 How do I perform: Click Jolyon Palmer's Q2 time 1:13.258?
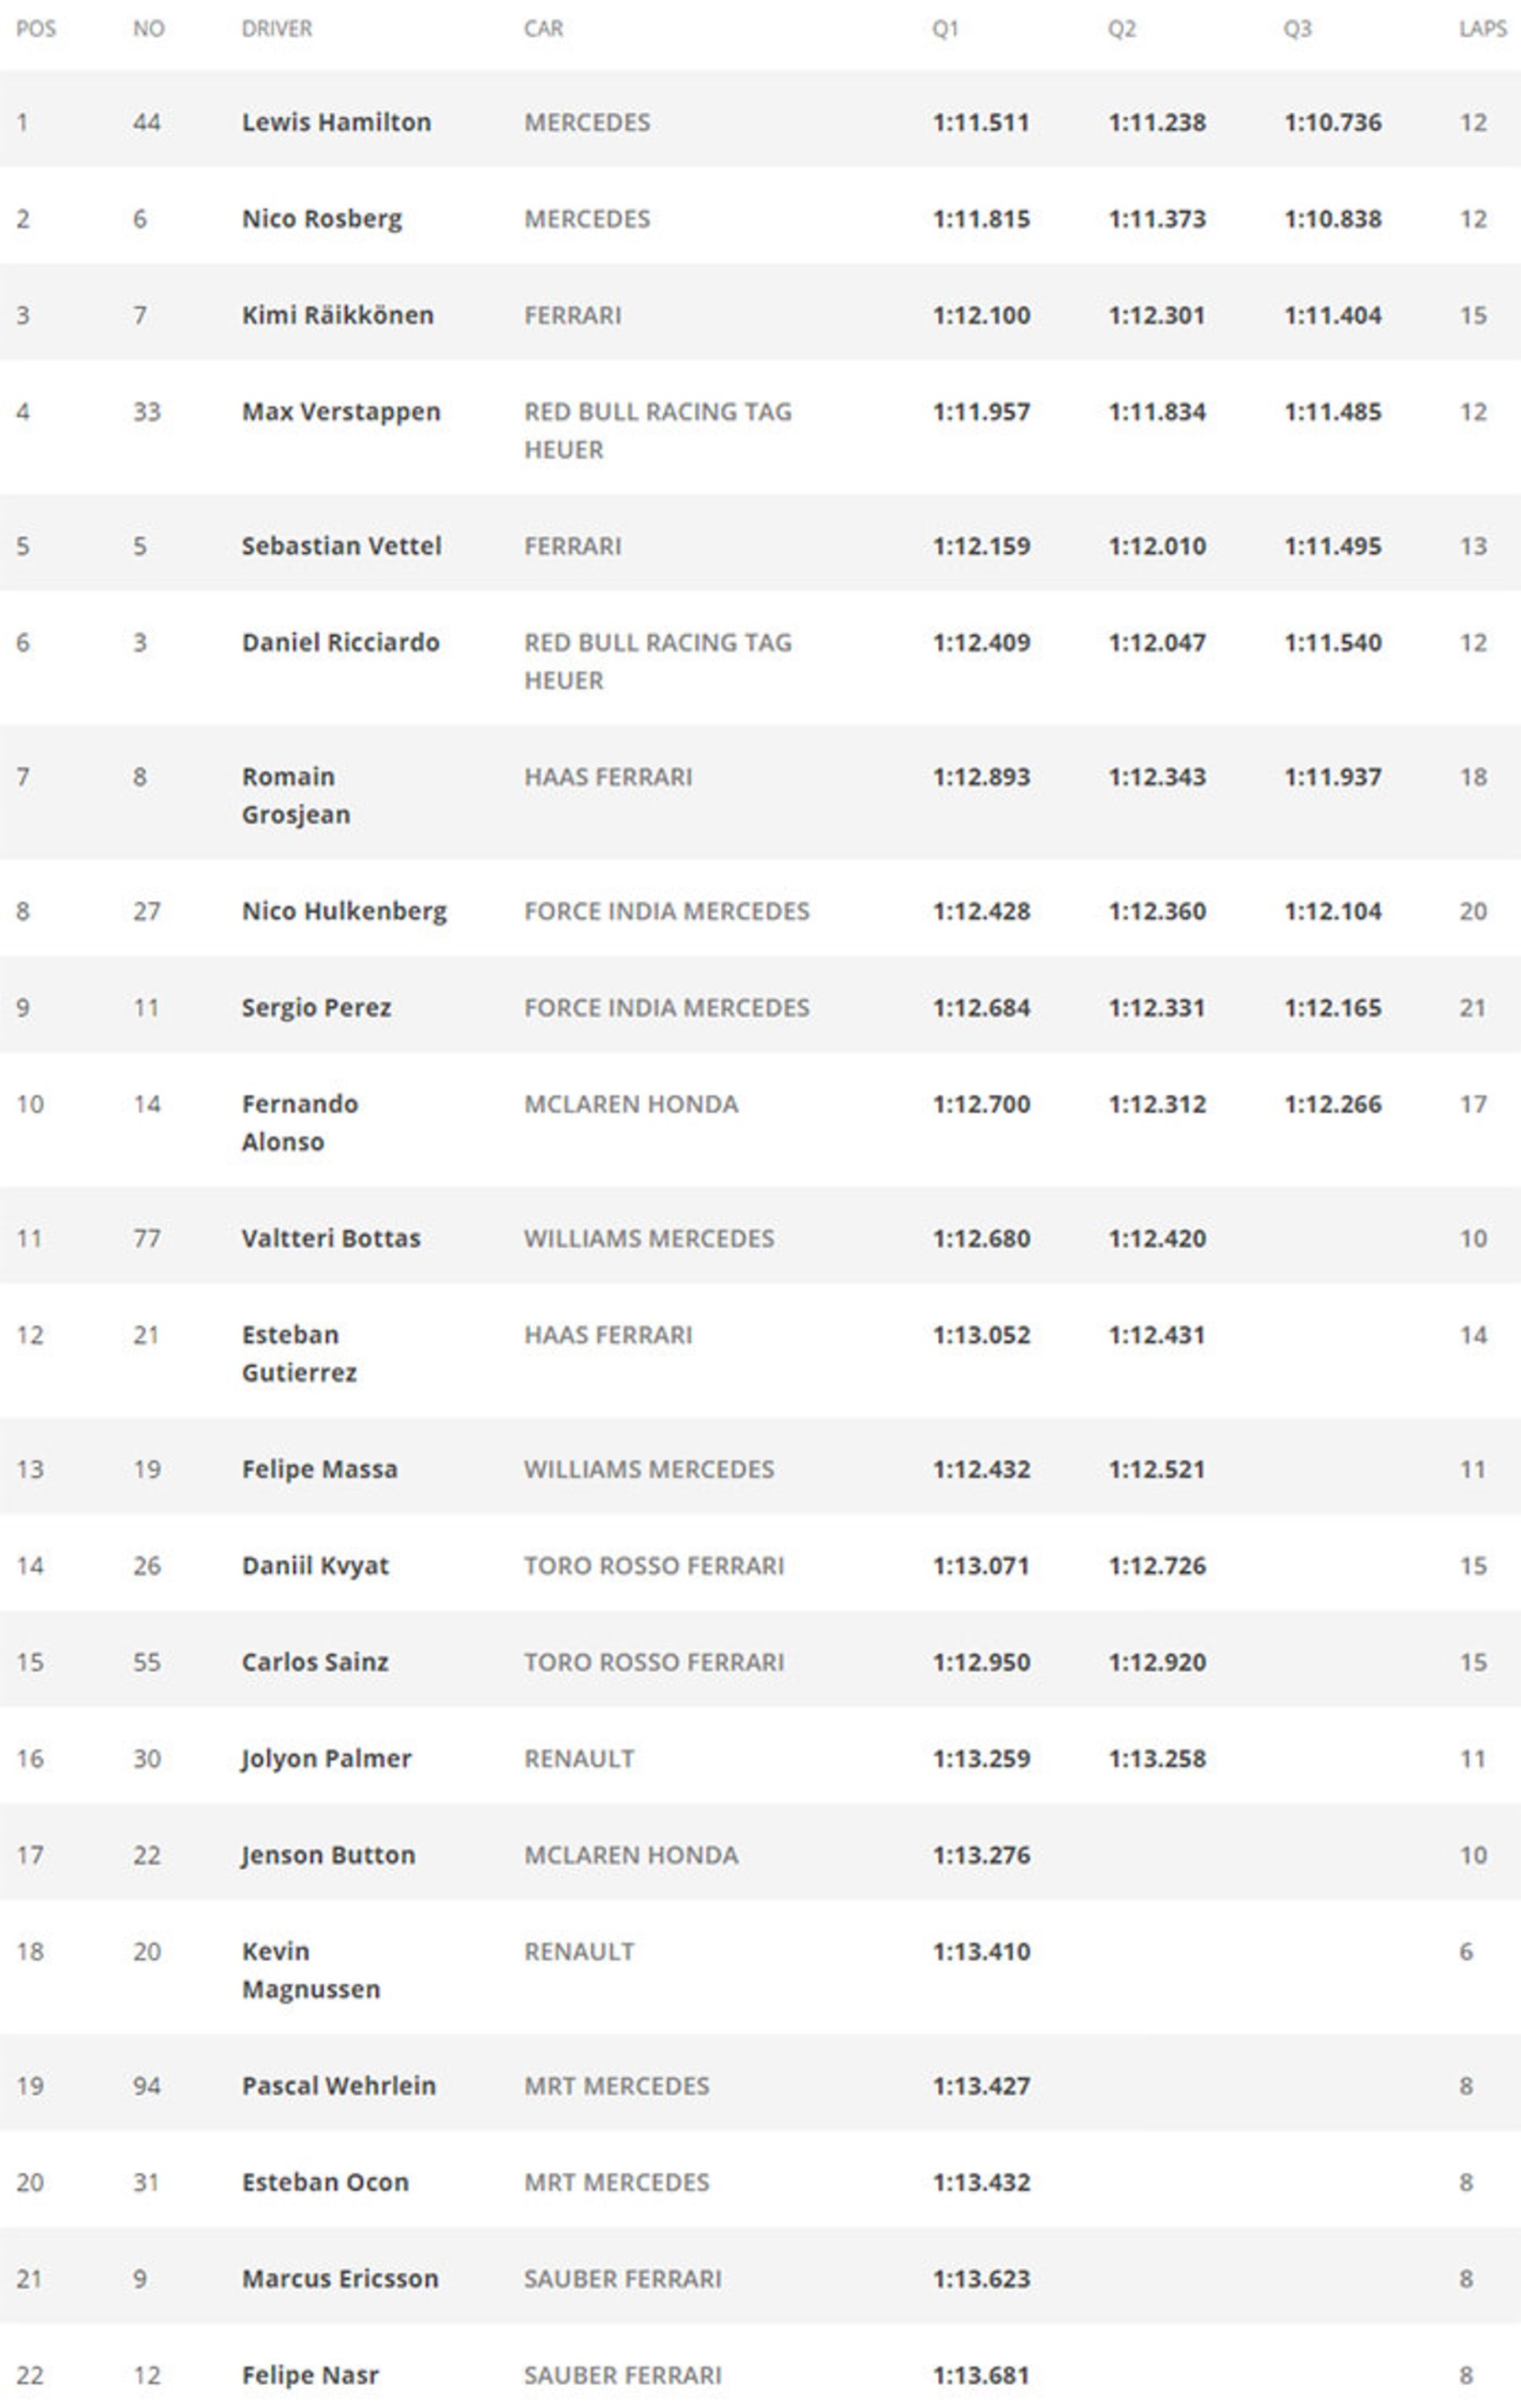[1156, 1758]
